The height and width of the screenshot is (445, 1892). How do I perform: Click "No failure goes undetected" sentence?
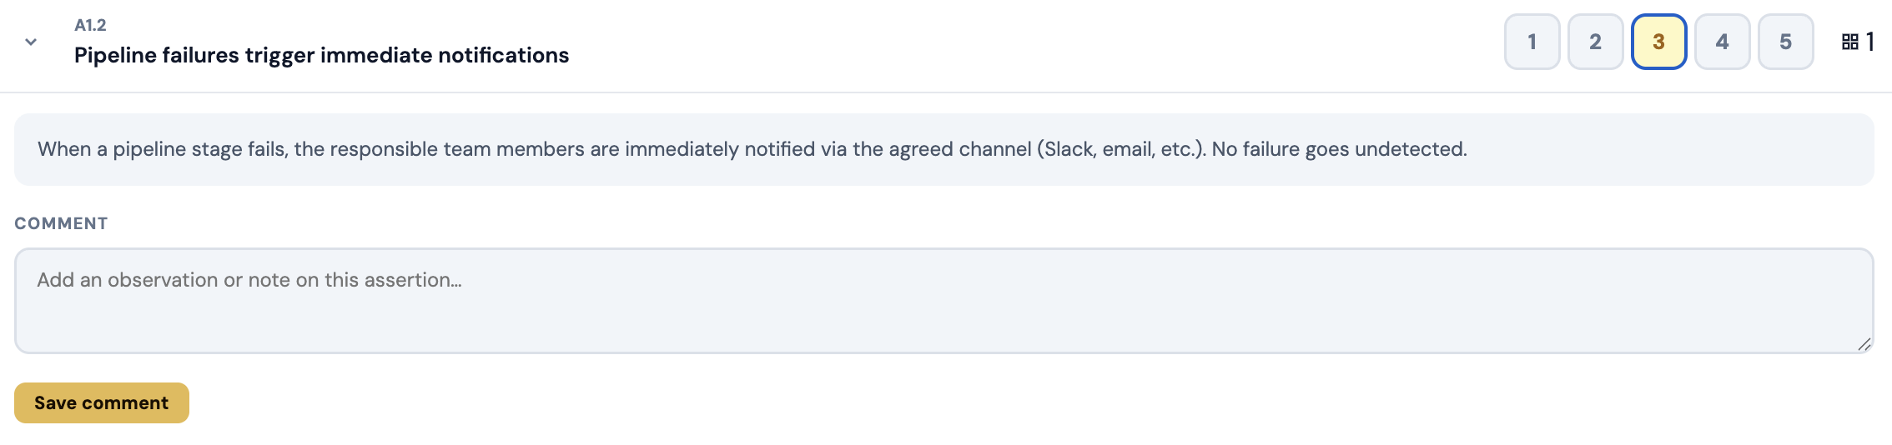1338,149
